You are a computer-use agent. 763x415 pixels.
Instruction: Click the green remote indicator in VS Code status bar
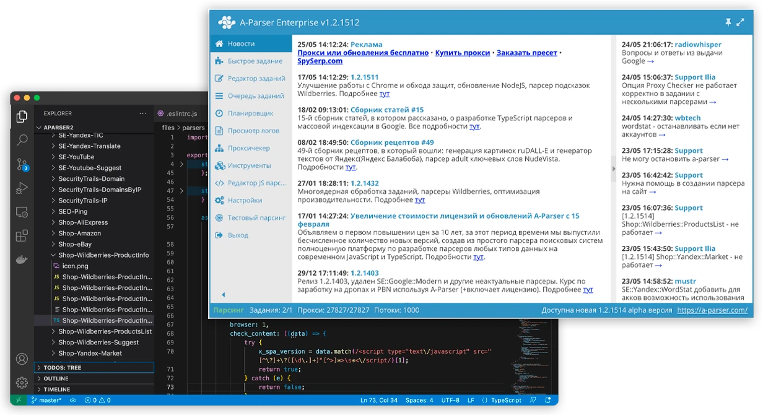click(18, 400)
